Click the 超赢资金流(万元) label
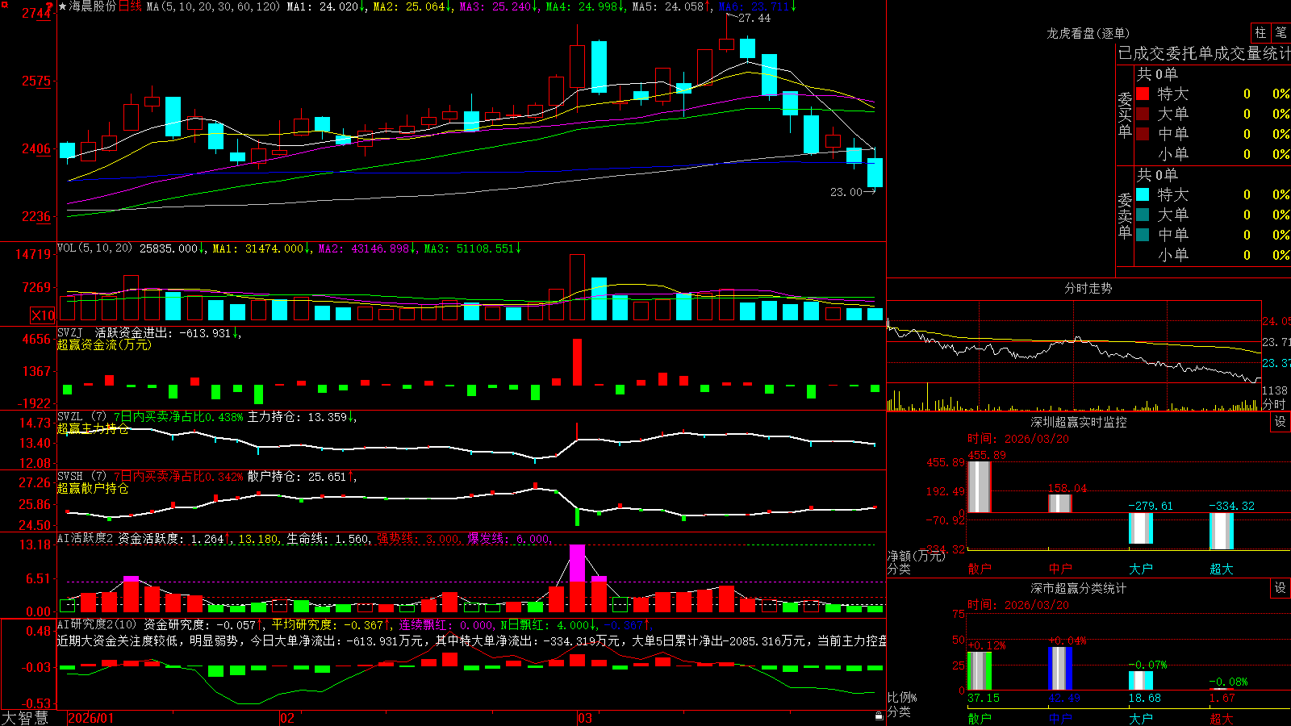This screenshot has height=726, width=1291. tap(104, 344)
